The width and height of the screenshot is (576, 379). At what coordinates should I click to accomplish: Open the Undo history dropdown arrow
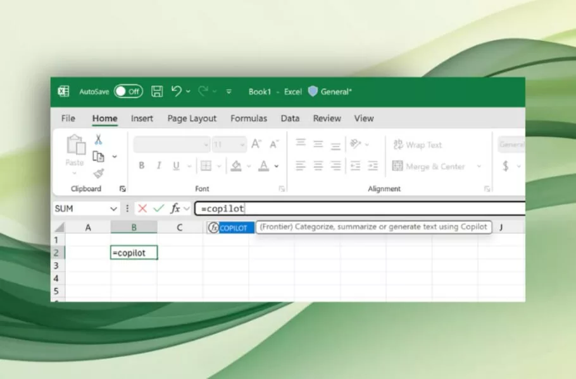(x=188, y=91)
